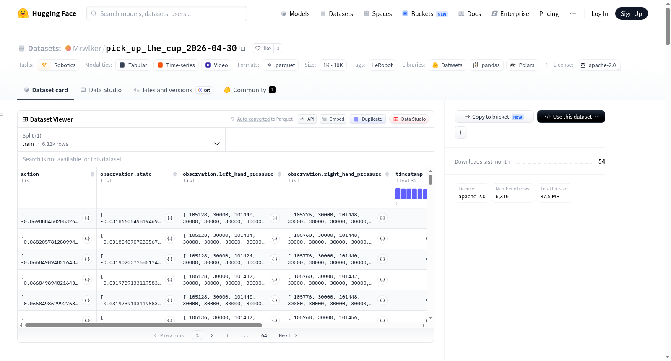Open the Datasets library tag

[447, 65]
